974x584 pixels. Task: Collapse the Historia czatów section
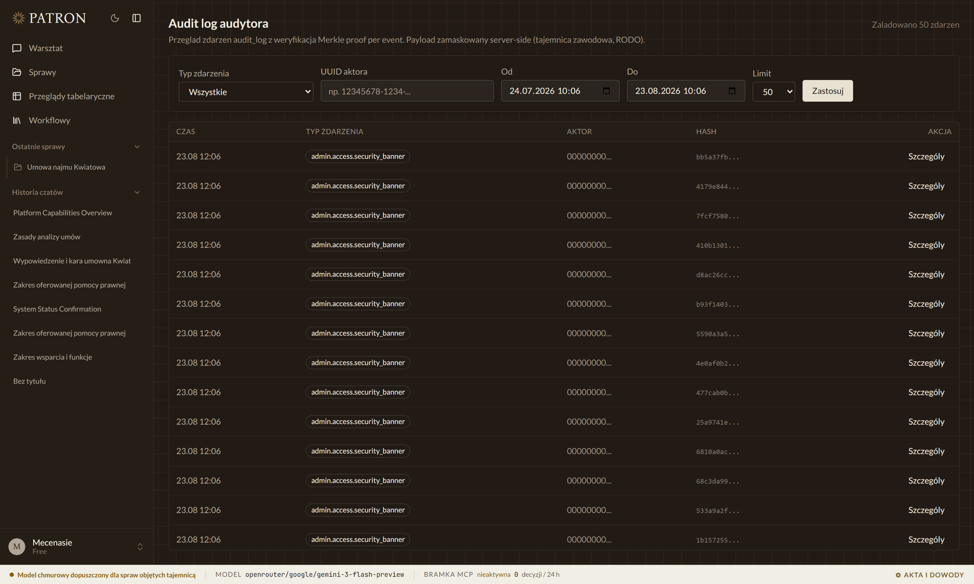[x=137, y=192]
